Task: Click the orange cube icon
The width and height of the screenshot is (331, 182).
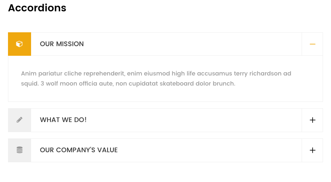Action: [x=19, y=44]
